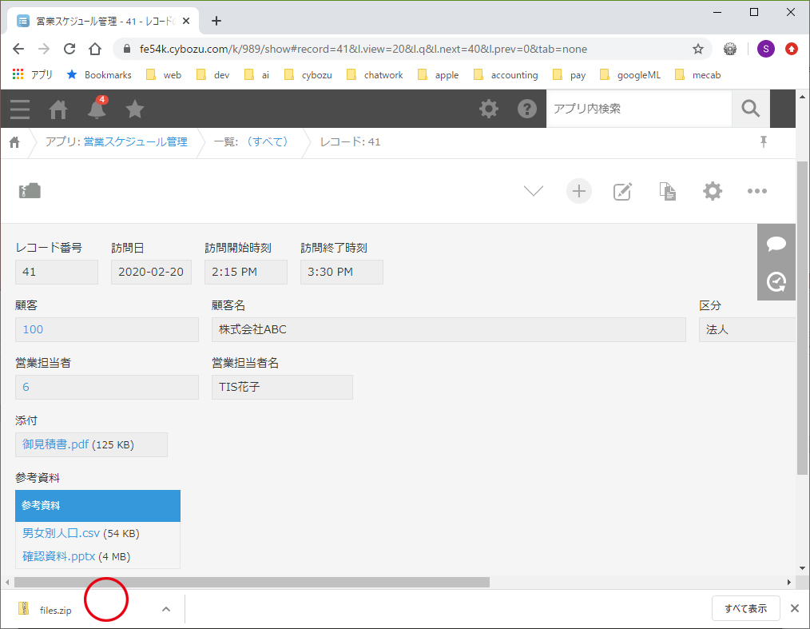Image resolution: width=810 pixels, height=629 pixels.
Task: Click すべて表示 downloads button
Action: [x=745, y=608]
